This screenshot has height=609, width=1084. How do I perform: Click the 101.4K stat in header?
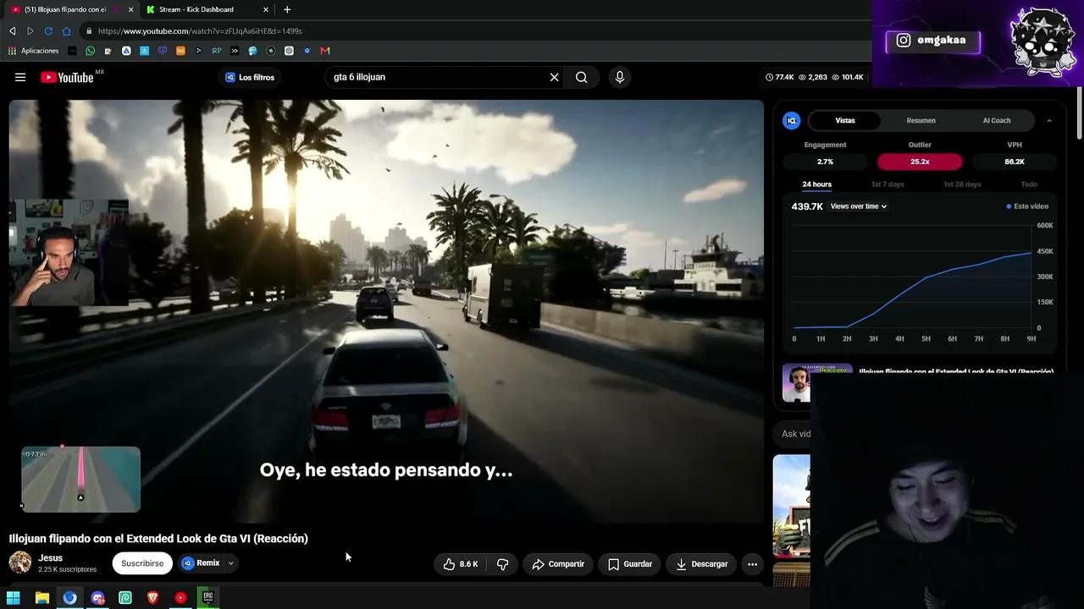847,77
